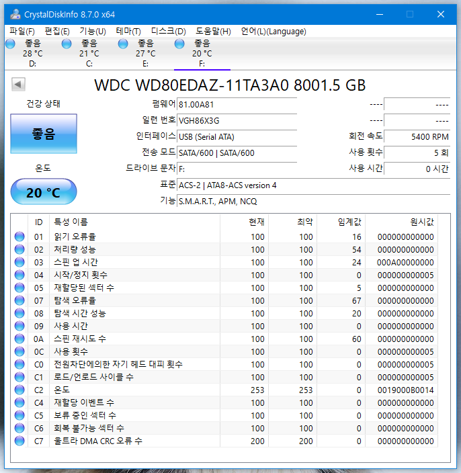The height and width of the screenshot is (473, 461).
Task: Click the blue status orb for drive E:
Action: 123,44
